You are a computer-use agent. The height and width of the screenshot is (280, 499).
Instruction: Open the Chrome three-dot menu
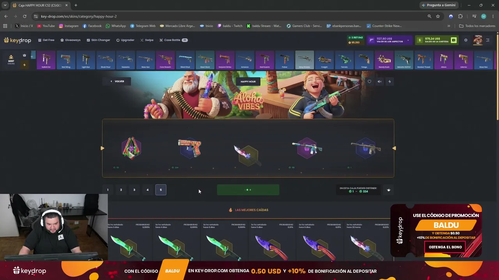[493, 16]
